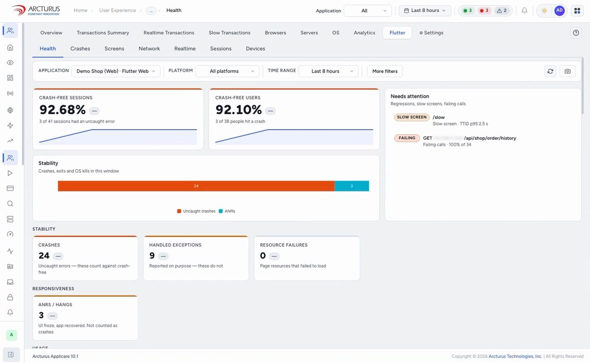The image size is (590, 363).
Task: Click the ANRs legend color swatch
Action: [221, 211]
